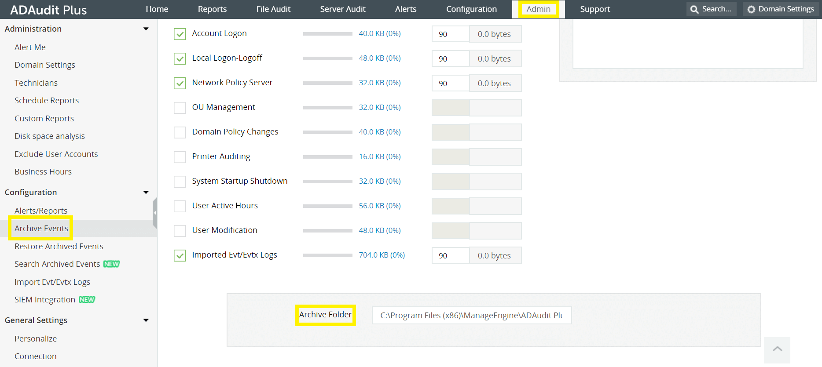Open Restore Archived Events page
This screenshot has height=367, width=822.
click(x=59, y=247)
